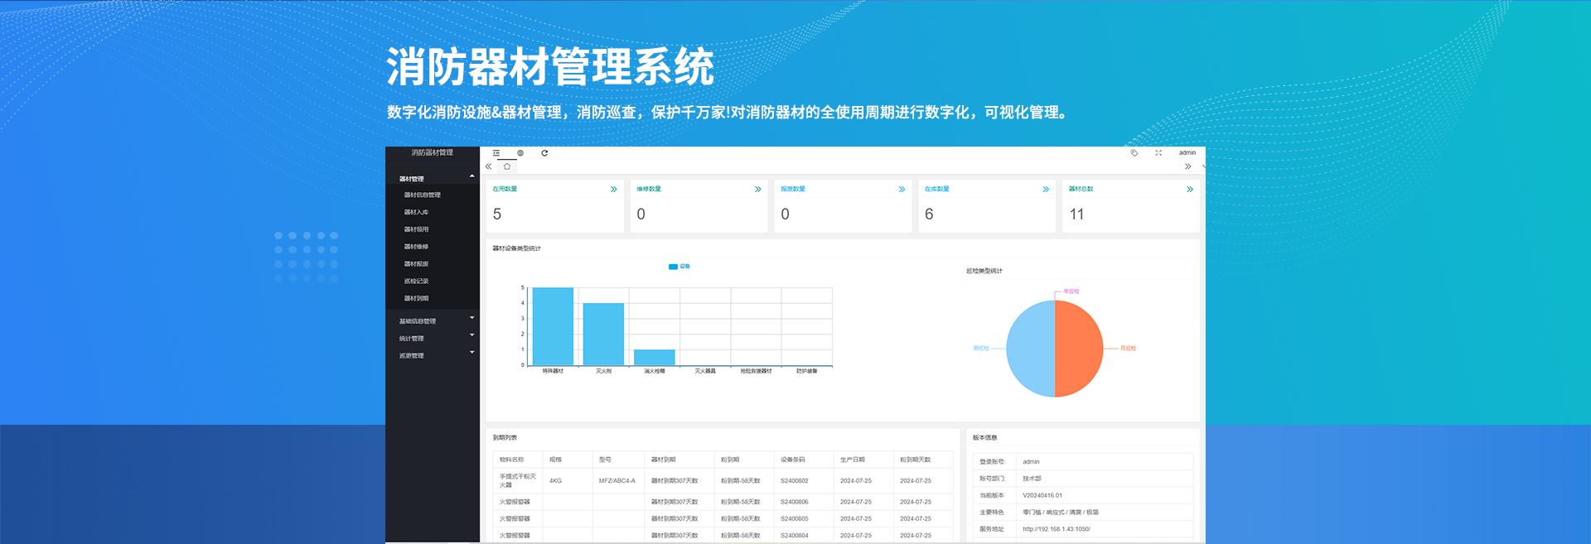Click the globe icon in top toolbar
Viewport: 1591px width, 544px height.
pyautogui.click(x=520, y=153)
